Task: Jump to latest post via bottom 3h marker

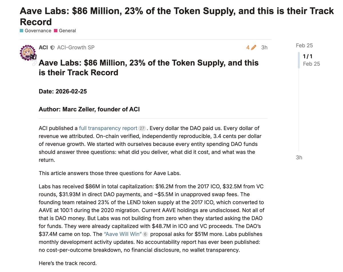Action: point(299,157)
